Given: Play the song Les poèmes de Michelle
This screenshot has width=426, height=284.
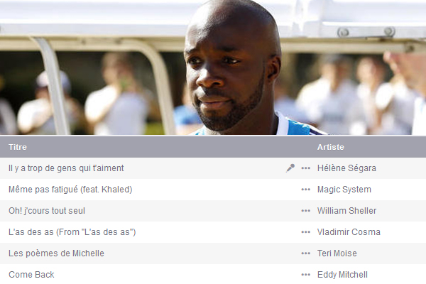Looking at the screenshot, I should pos(56,253).
